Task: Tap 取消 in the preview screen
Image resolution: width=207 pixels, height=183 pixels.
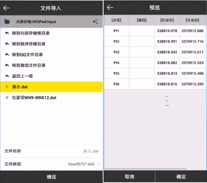Action: pos(129,176)
